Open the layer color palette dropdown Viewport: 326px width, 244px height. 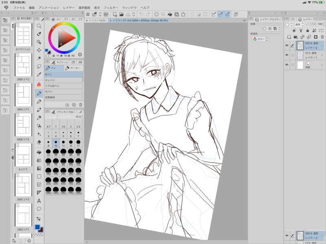click(288, 24)
